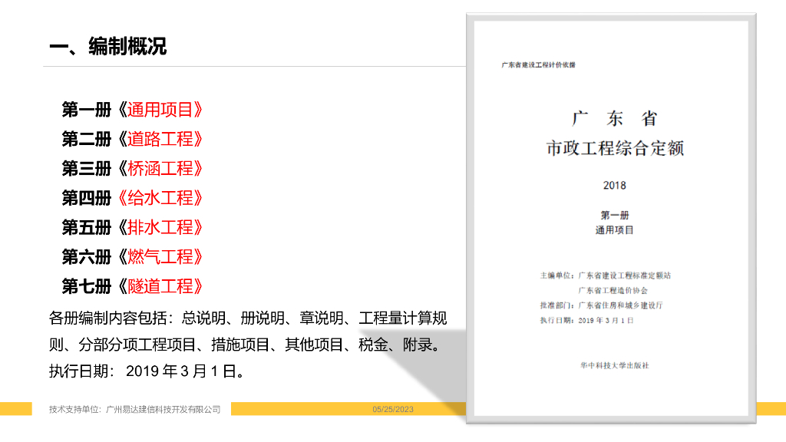
Task: Click 市政工程综合定额 title on the book cover
Action: point(615,148)
